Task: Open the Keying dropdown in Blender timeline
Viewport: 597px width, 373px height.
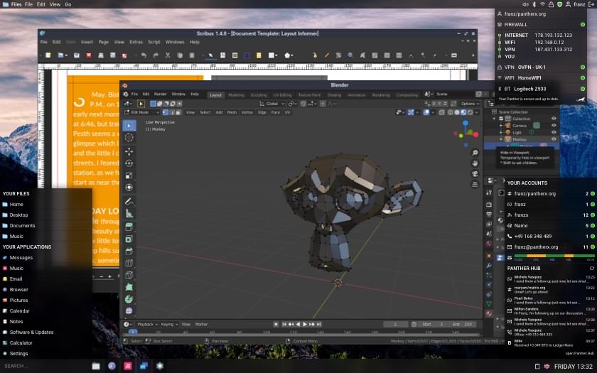Action: coord(169,324)
